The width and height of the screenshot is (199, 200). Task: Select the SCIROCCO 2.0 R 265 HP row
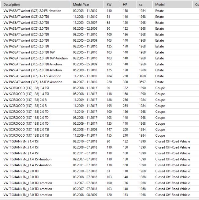(99, 106)
